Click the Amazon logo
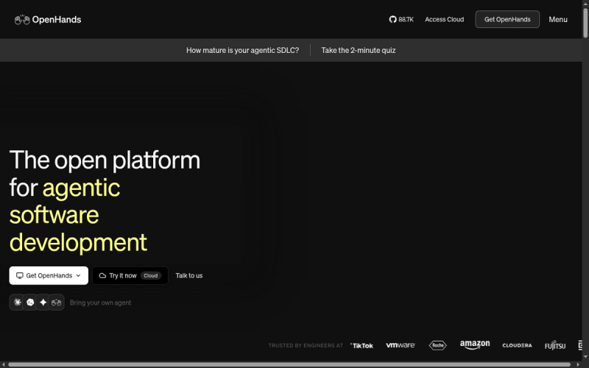This screenshot has width=589, height=368. click(475, 344)
